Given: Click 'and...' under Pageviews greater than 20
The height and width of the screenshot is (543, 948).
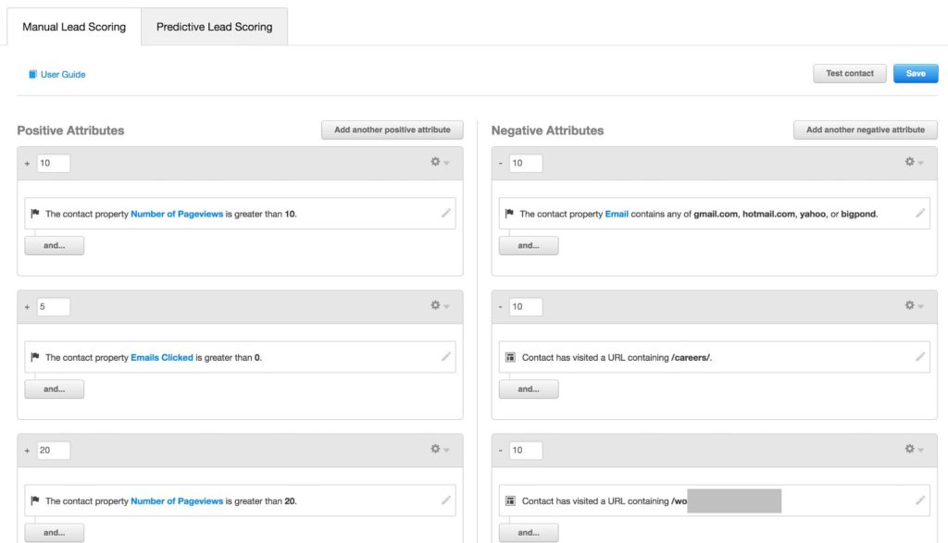Looking at the screenshot, I should point(55,532).
